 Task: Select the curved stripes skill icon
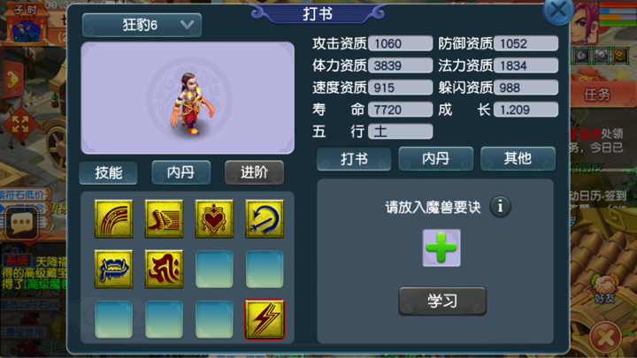pos(113,219)
